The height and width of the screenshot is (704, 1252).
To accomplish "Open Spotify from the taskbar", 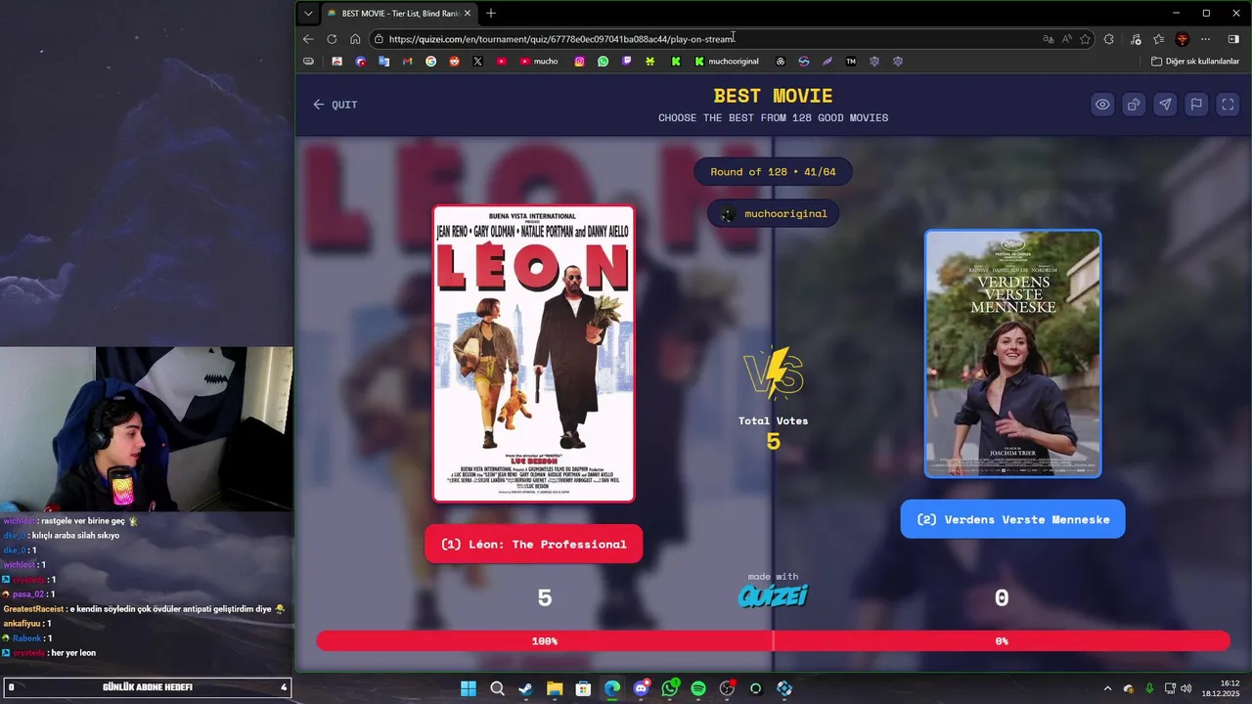I will (x=698, y=688).
